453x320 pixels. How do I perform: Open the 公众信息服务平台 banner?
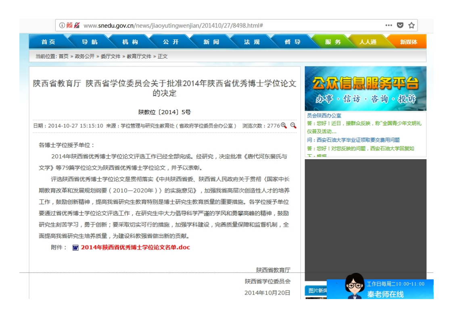(x=365, y=89)
